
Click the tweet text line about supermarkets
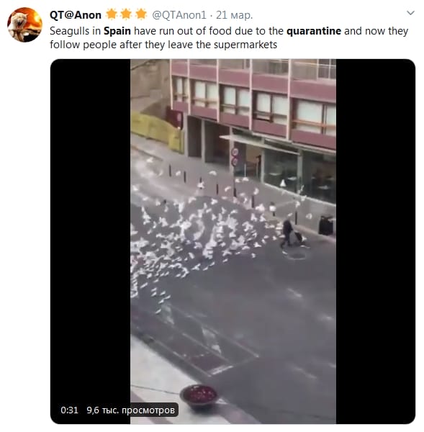pyautogui.click(x=163, y=45)
